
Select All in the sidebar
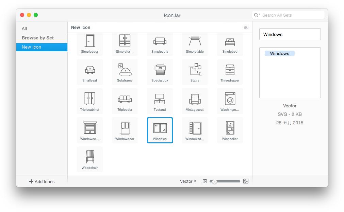(x=24, y=29)
